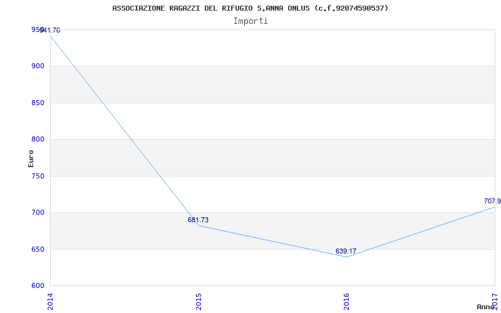
Task: Click the Anno x-axis title
Action: (486, 307)
